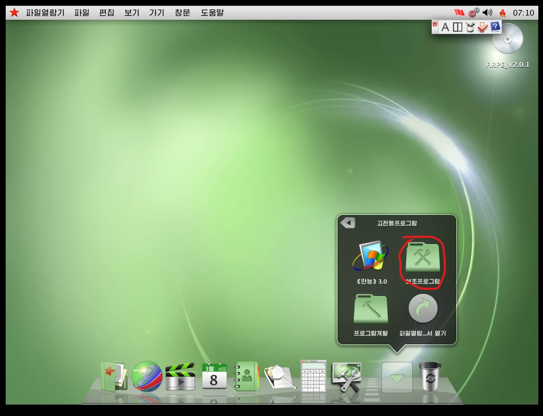Screen dimensions: 543x416
Task: Click the 파일열람...서 열기 arrow icon
Action: point(422,309)
